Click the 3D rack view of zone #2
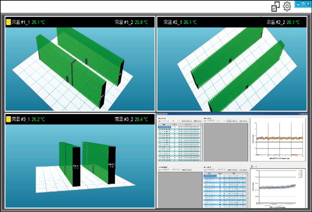The height and width of the screenshot is (212, 312). coord(232,69)
